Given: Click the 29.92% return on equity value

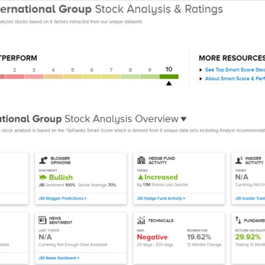Looking at the screenshot, I should pyautogui.click(x=248, y=237).
